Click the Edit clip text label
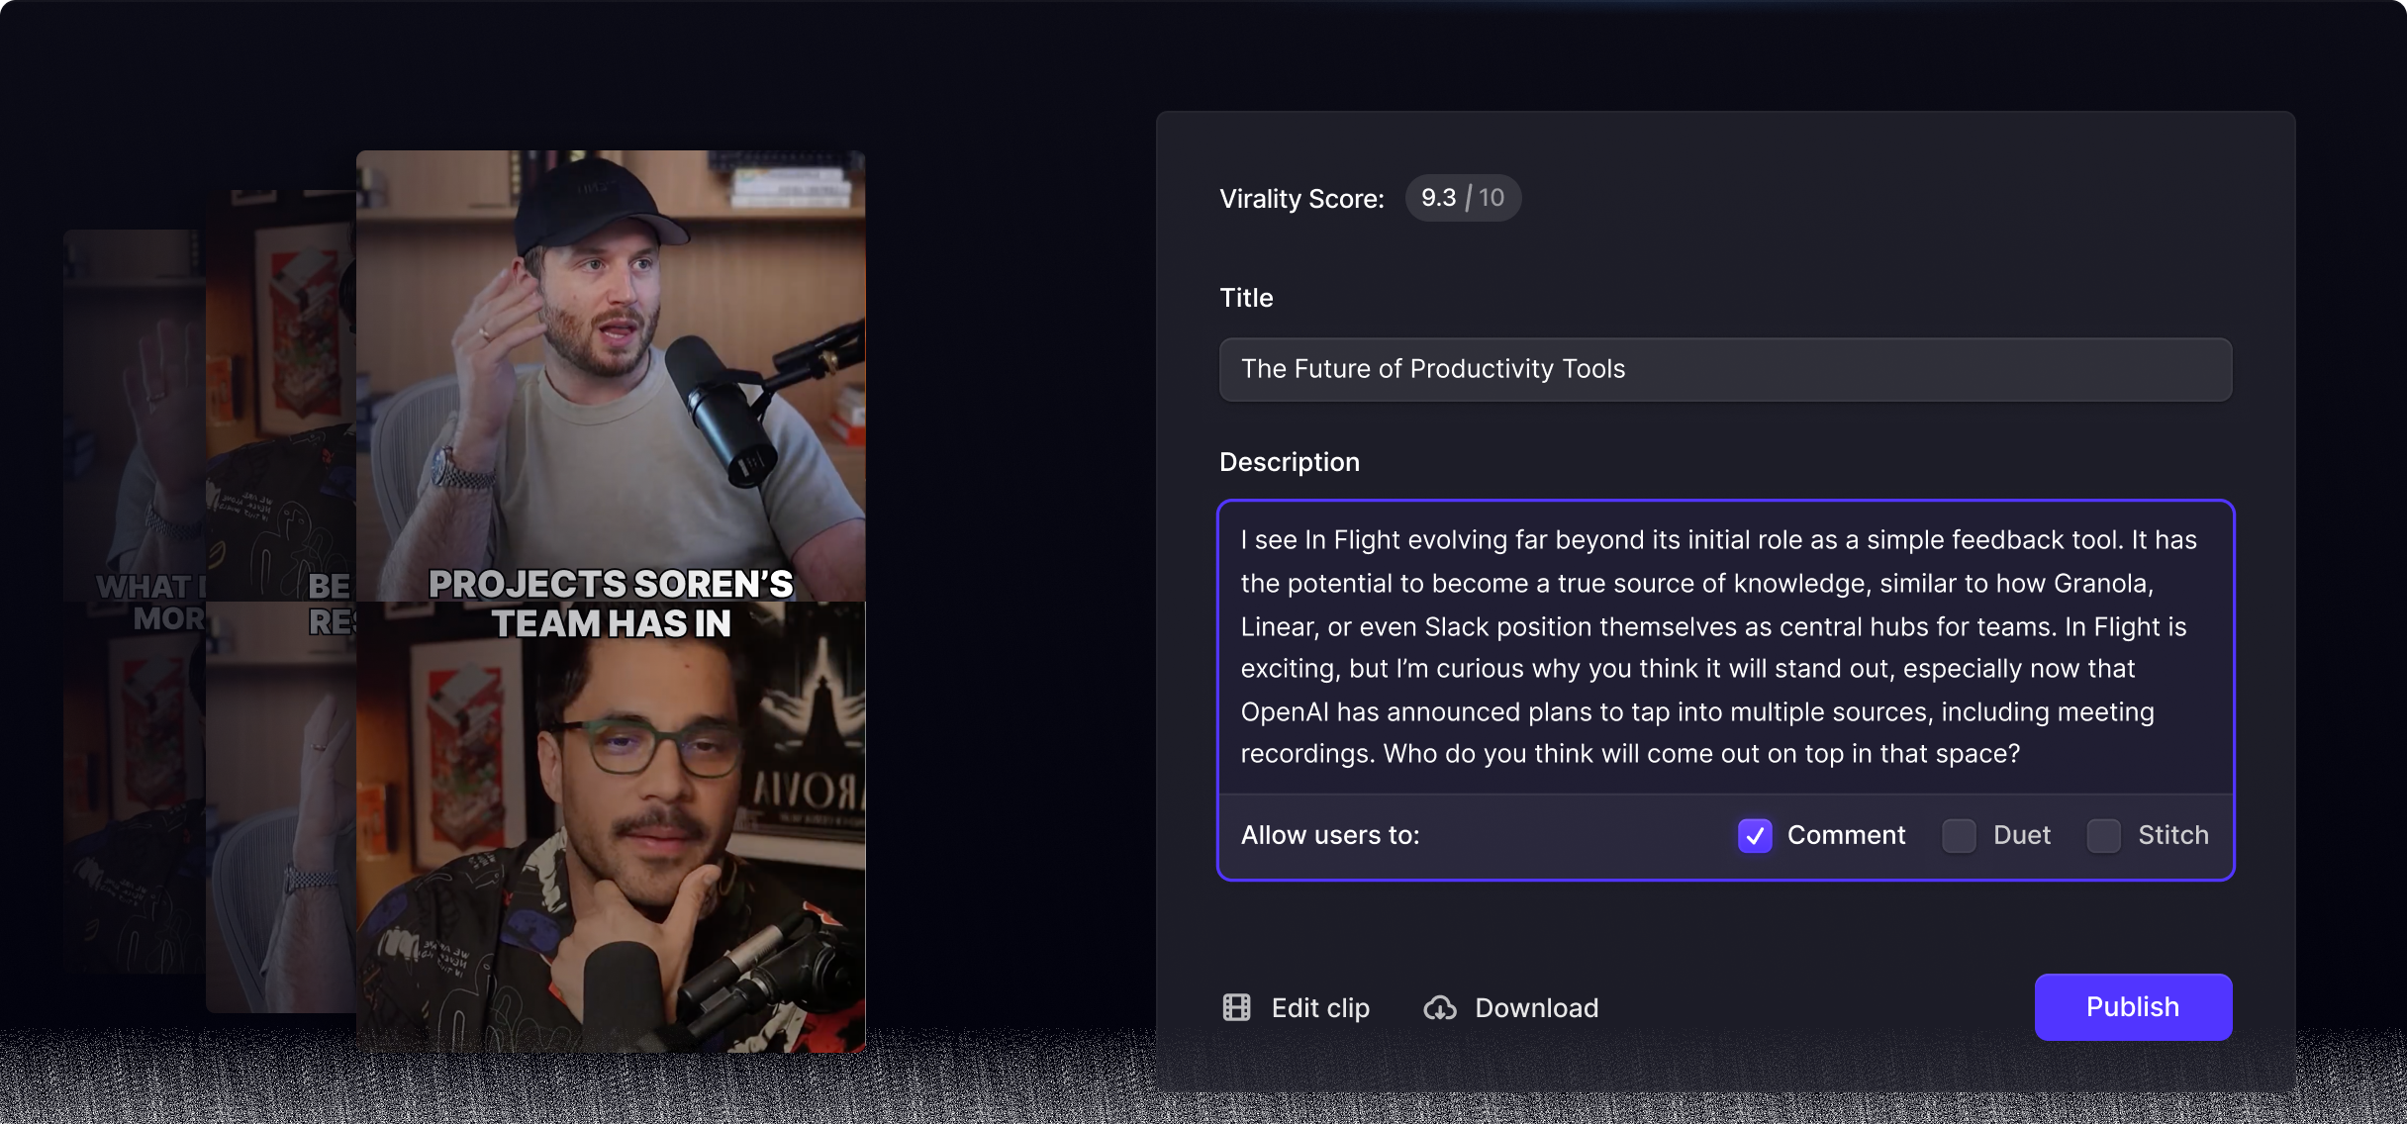The height and width of the screenshot is (1124, 2407). tap(1320, 1008)
